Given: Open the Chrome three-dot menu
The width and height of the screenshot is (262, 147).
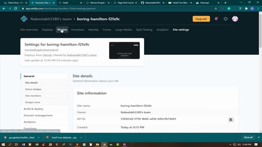Looking at the screenshot, I should click(x=258, y=9).
